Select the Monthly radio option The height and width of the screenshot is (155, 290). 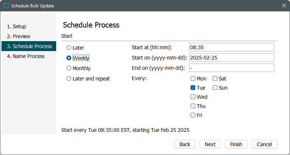click(69, 68)
